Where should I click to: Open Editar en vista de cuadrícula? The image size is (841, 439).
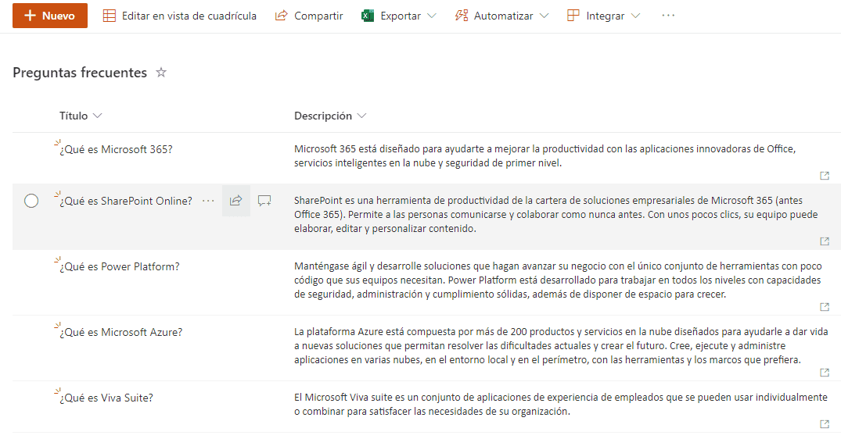coord(180,16)
